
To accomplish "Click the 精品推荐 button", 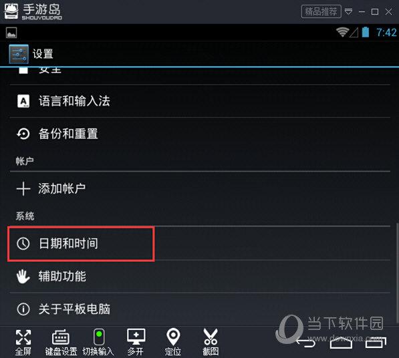I will [x=321, y=11].
